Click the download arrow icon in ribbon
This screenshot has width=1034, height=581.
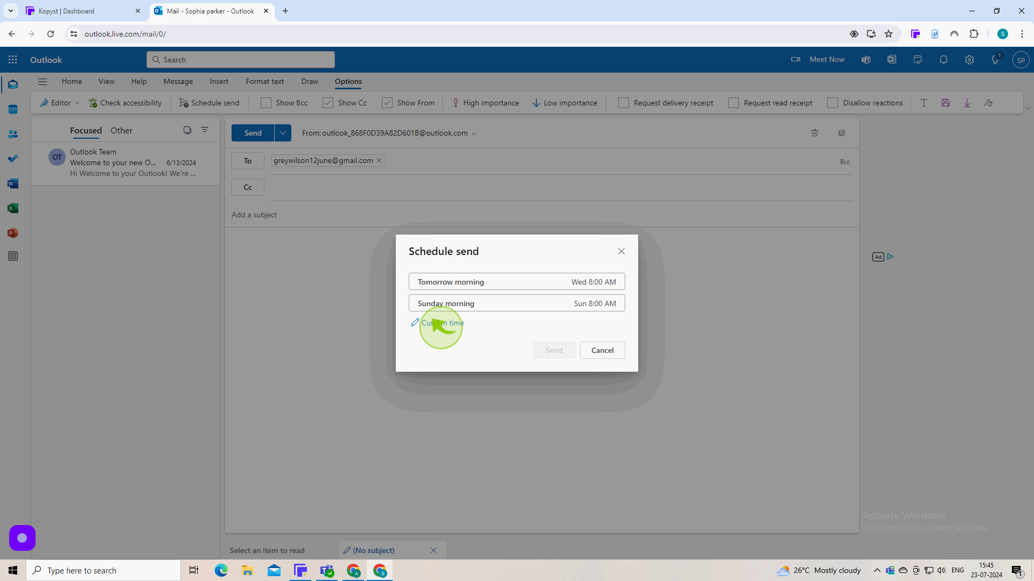[x=967, y=103]
